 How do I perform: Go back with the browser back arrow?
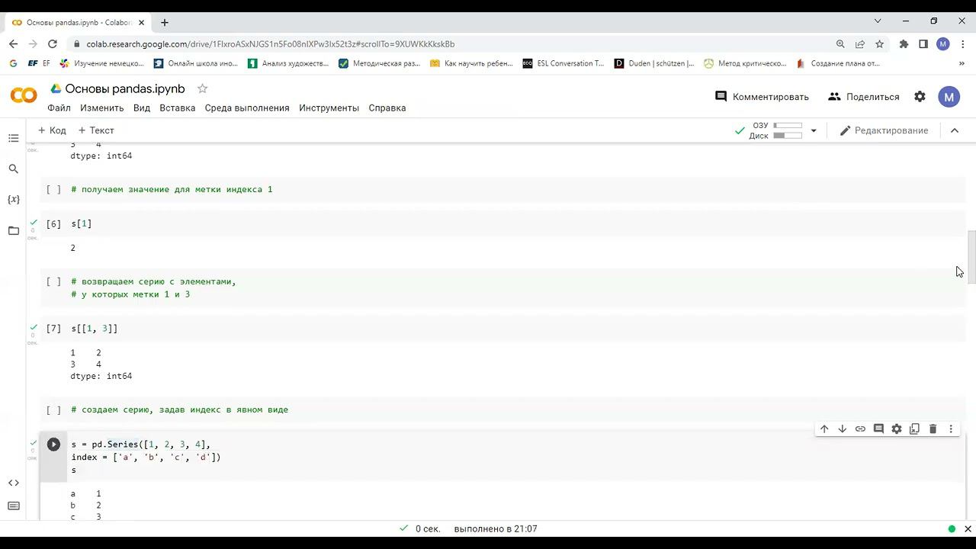13,44
